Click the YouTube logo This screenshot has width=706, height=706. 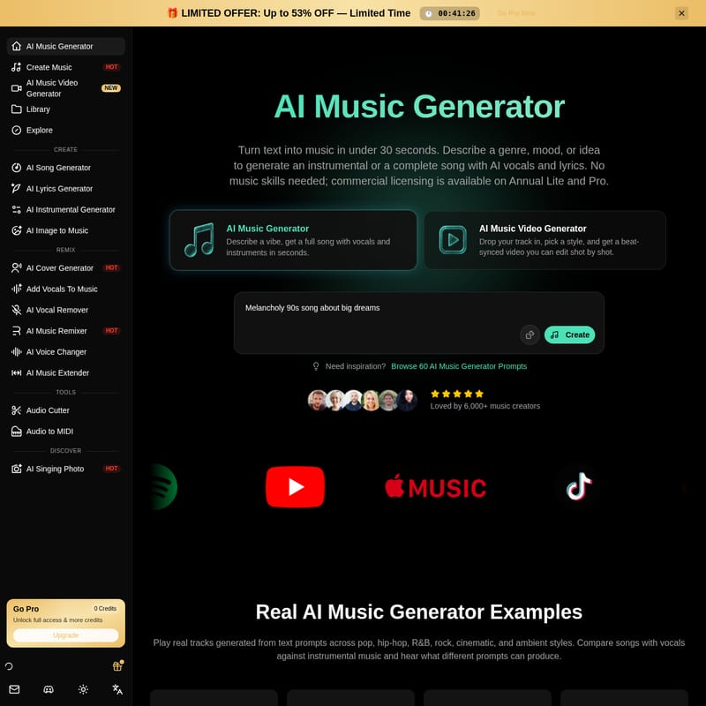[295, 487]
